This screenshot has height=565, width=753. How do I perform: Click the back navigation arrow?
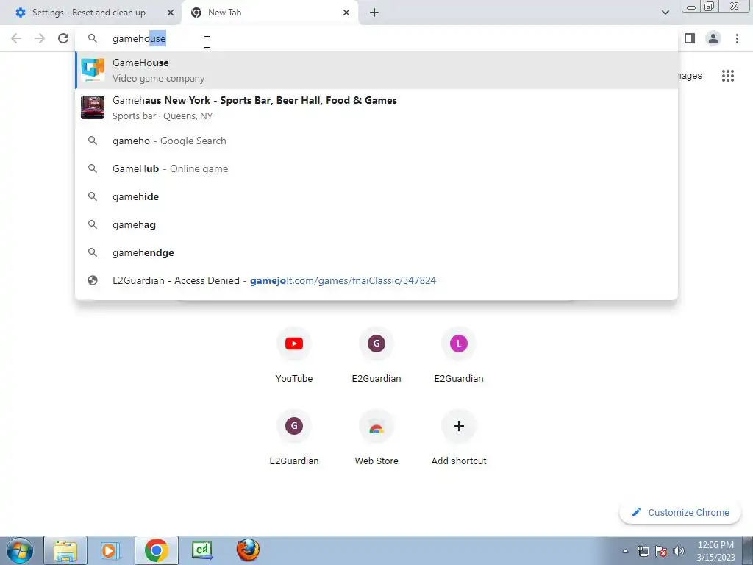point(16,38)
